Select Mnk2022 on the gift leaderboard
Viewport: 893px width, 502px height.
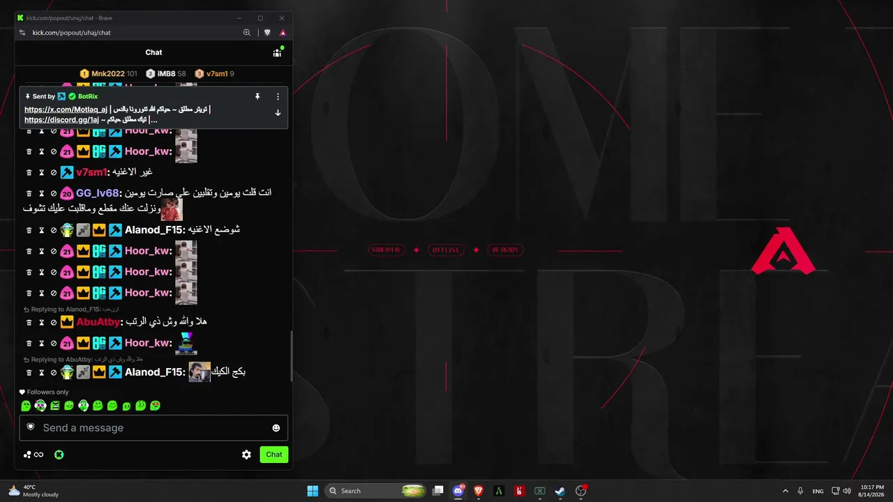(108, 73)
